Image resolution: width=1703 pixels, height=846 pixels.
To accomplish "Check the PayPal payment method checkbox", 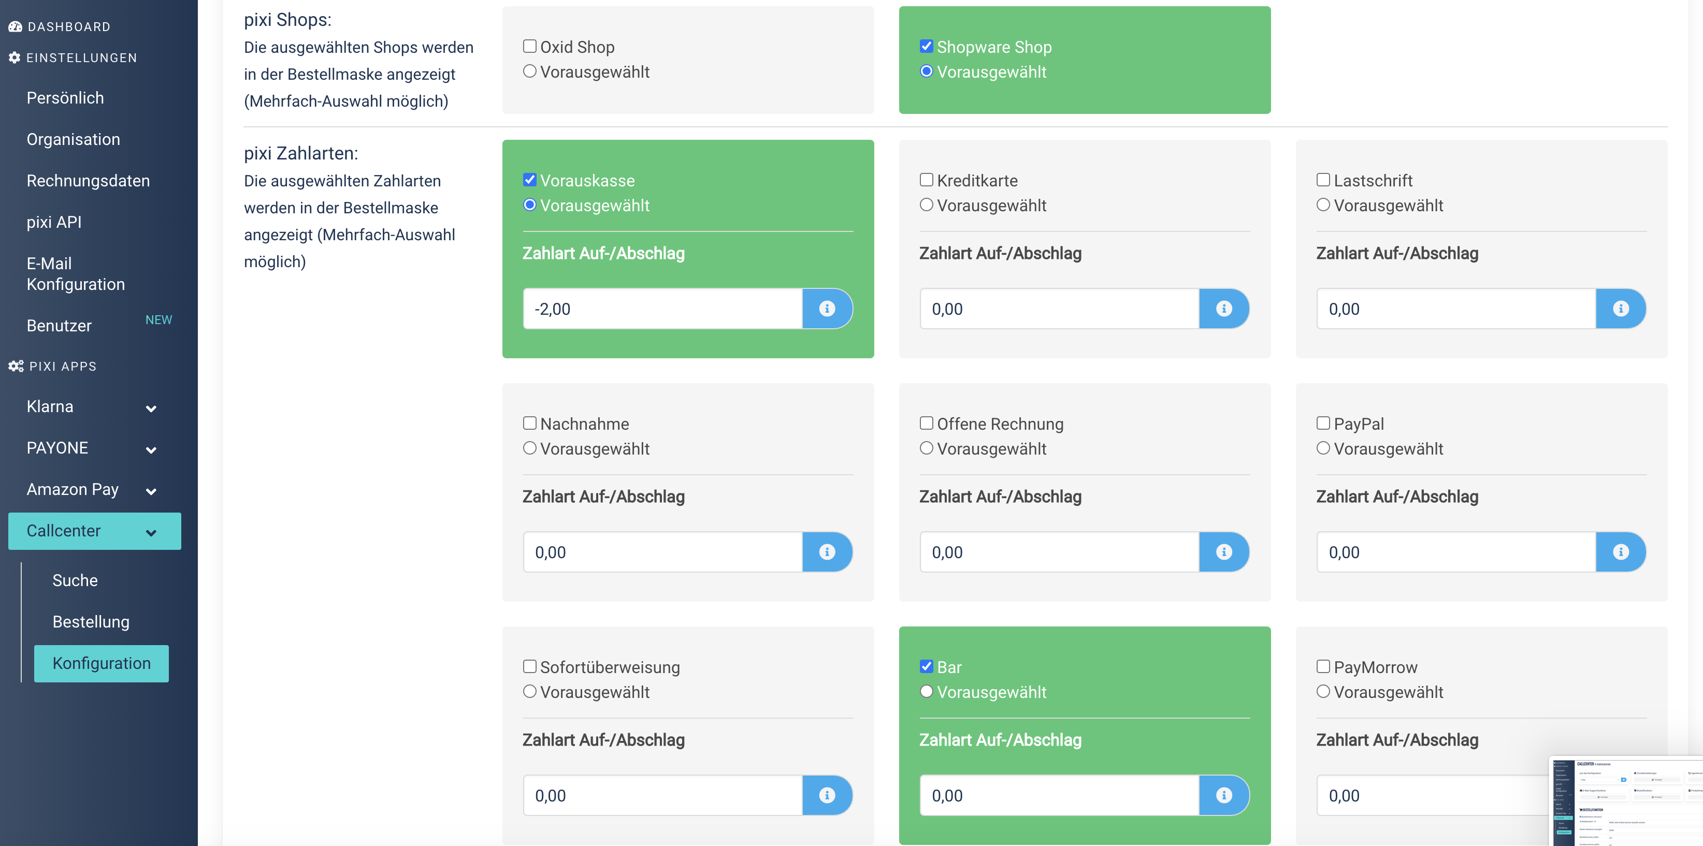I will pos(1323,423).
